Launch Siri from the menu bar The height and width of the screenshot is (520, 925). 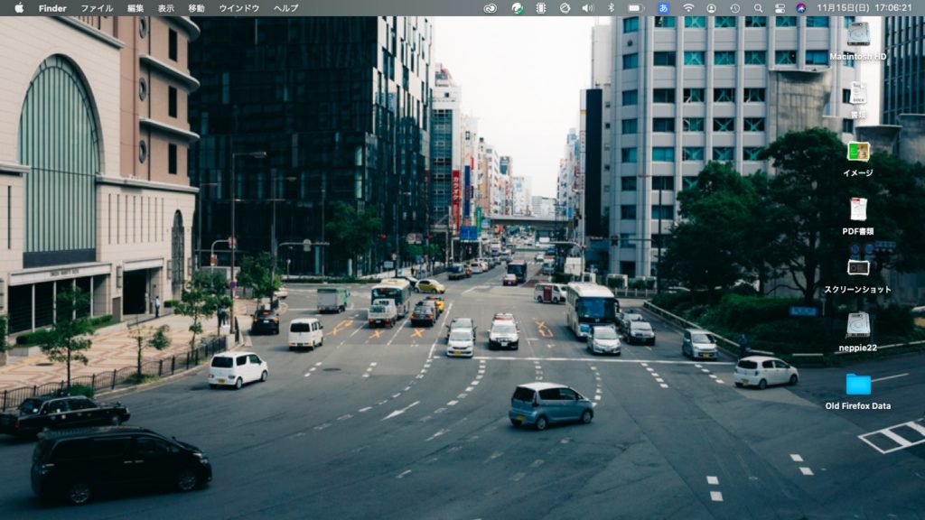(800, 8)
